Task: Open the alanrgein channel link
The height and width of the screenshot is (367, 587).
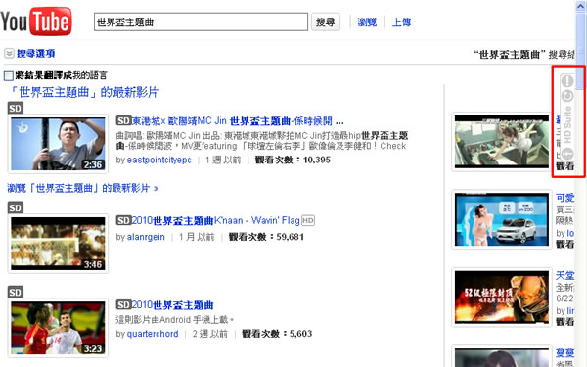Action: click(146, 237)
